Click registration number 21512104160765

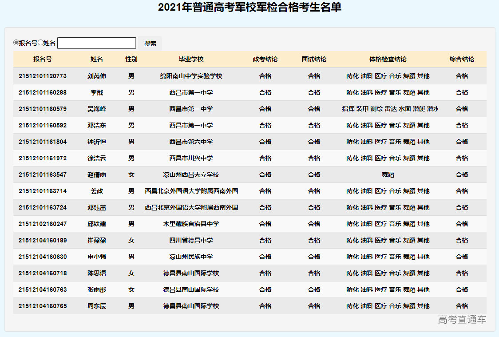pyautogui.click(x=43, y=306)
